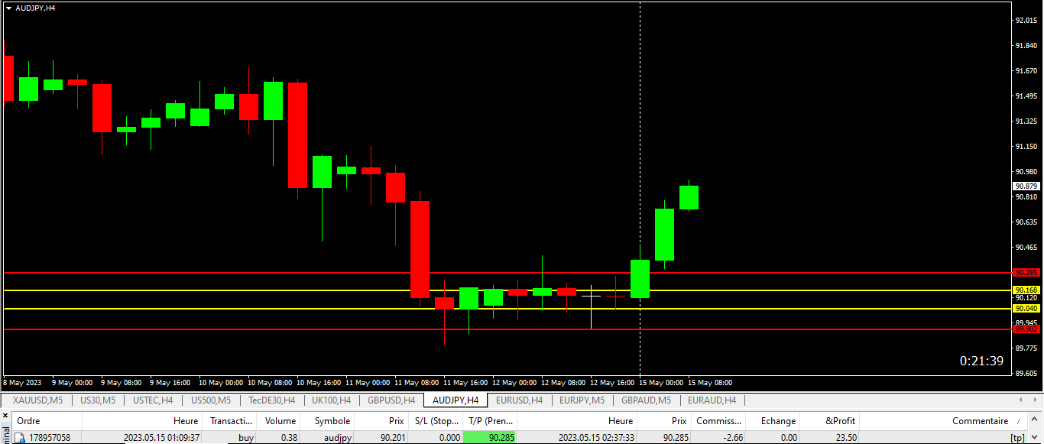Click the S/L (Stop... column header

click(436, 421)
